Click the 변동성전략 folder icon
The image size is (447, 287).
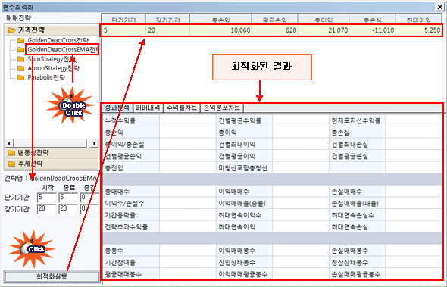[x=11, y=153]
